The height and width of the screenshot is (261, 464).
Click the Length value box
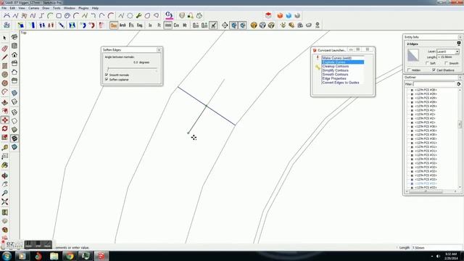(436, 248)
